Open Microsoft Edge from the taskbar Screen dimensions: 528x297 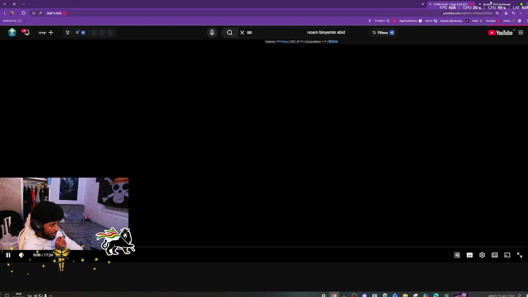(436, 295)
